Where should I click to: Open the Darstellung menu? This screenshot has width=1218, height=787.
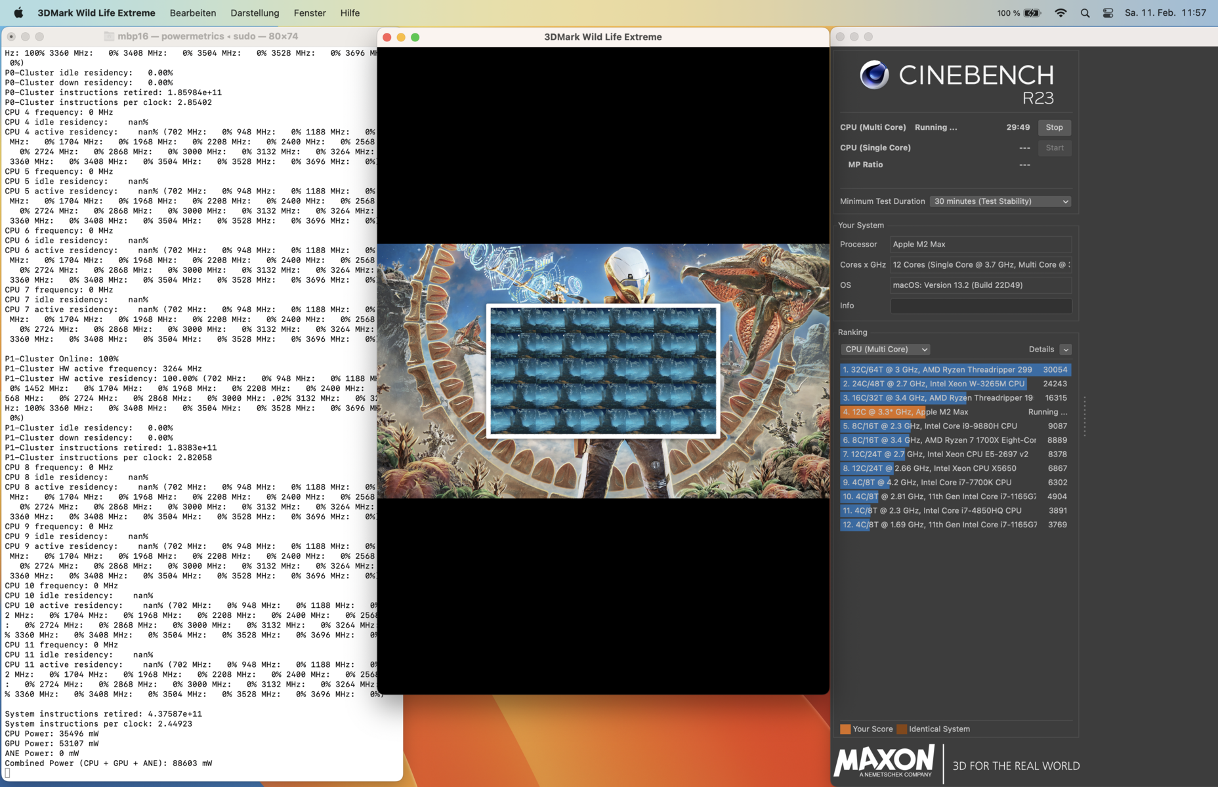[255, 12]
